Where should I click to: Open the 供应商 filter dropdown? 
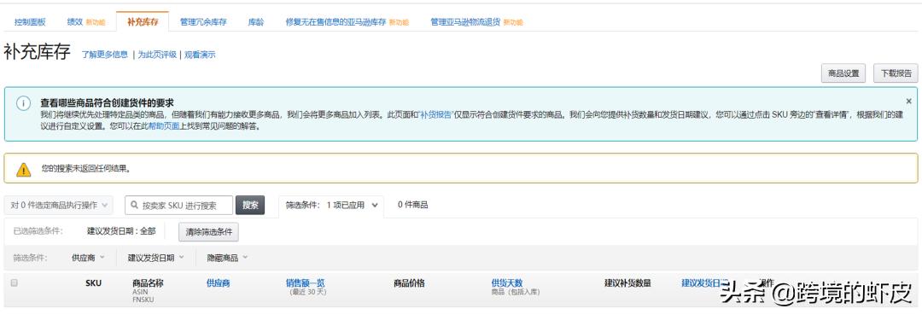coord(88,258)
